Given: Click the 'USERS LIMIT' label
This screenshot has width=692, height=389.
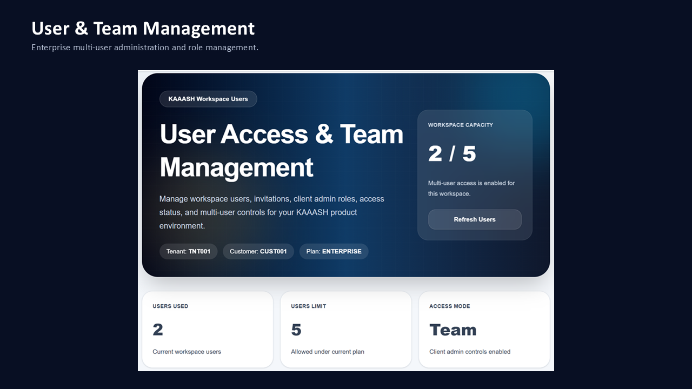Looking at the screenshot, I should pyautogui.click(x=309, y=306).
